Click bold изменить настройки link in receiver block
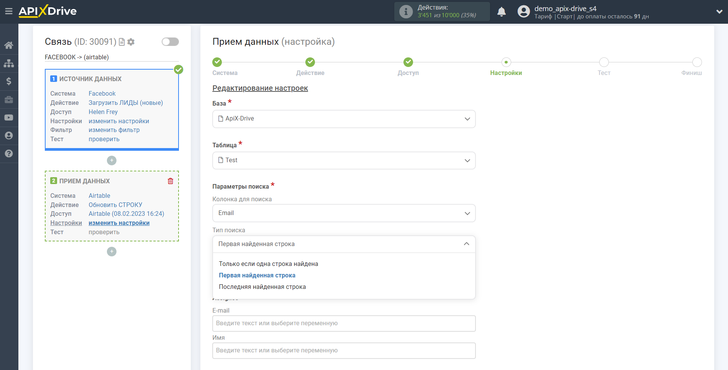Image resolution: width=728 pixels, height=370 pixels. click(119, 223)
